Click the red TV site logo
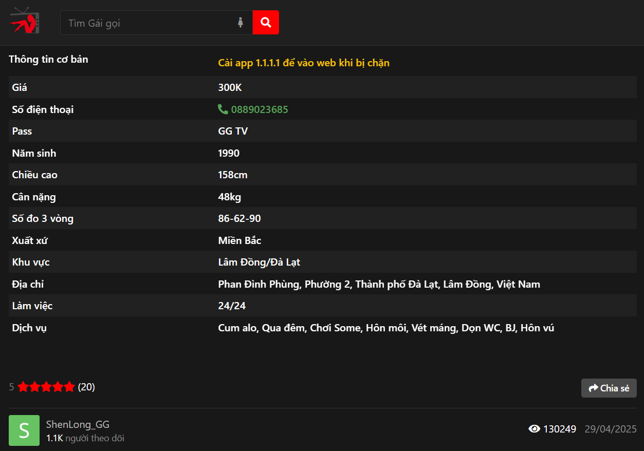644x451 pixels. 25,21
